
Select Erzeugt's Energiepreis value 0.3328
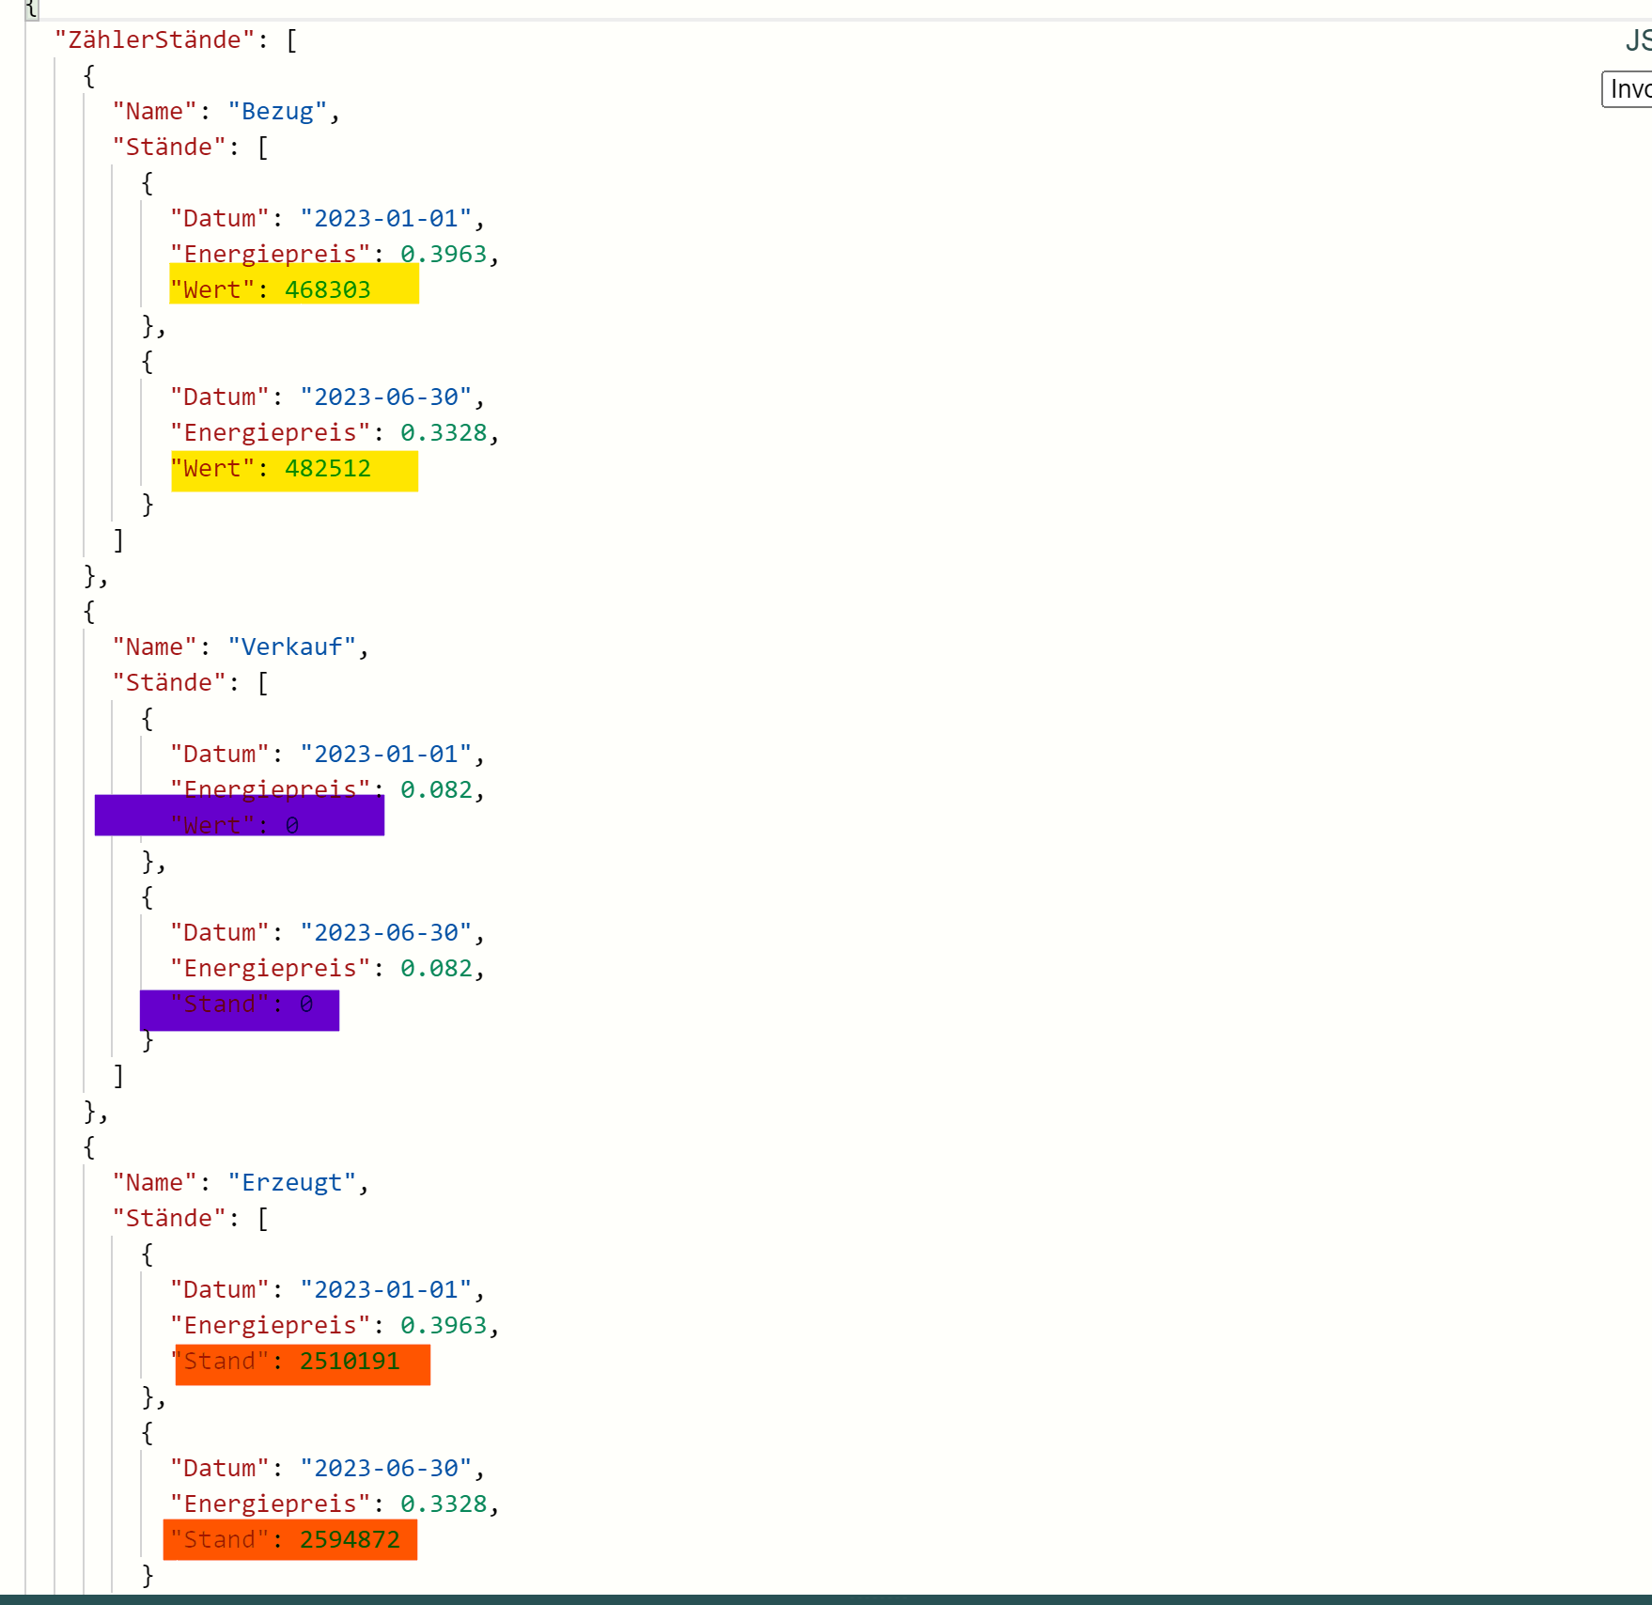point(444,1504)
